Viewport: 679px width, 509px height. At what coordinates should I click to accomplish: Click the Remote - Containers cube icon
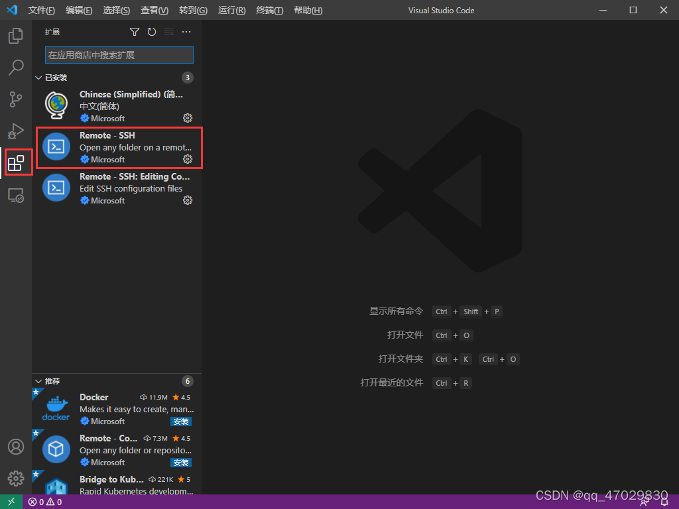tap(56, 449)
